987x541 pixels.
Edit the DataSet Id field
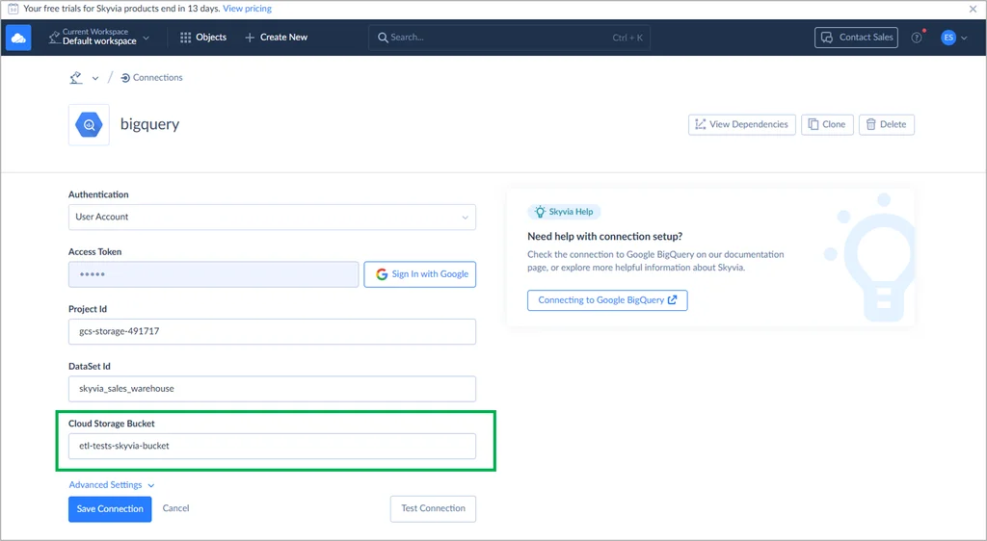[x=272, y=389]
